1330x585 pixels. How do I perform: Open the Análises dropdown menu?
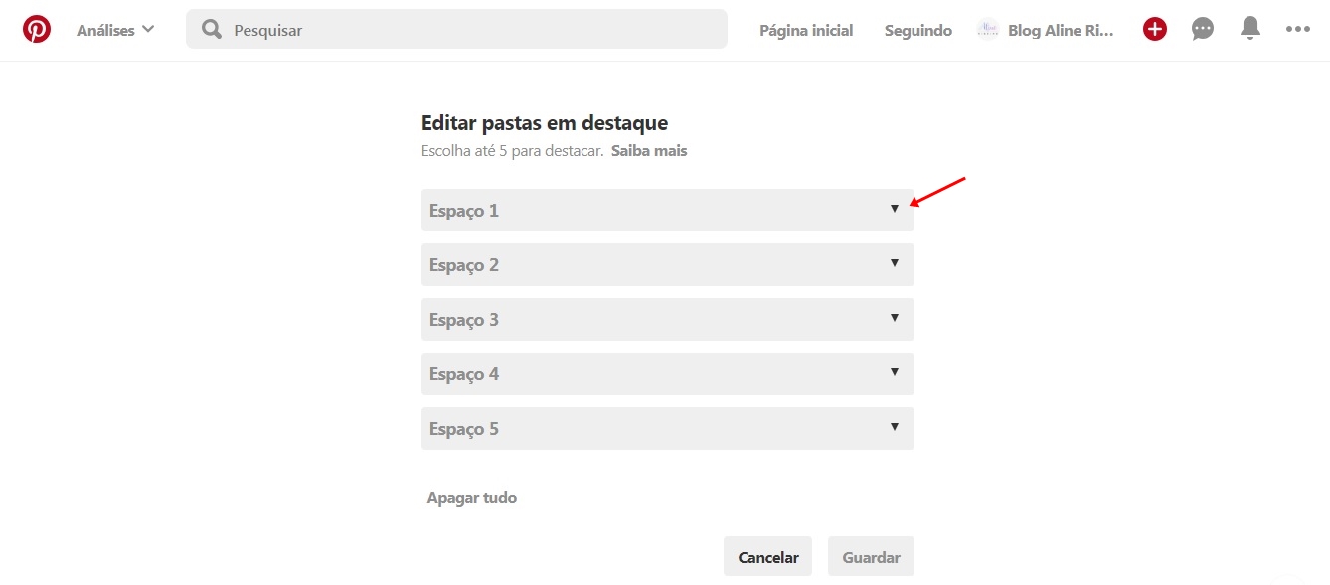tap(115, 30)
